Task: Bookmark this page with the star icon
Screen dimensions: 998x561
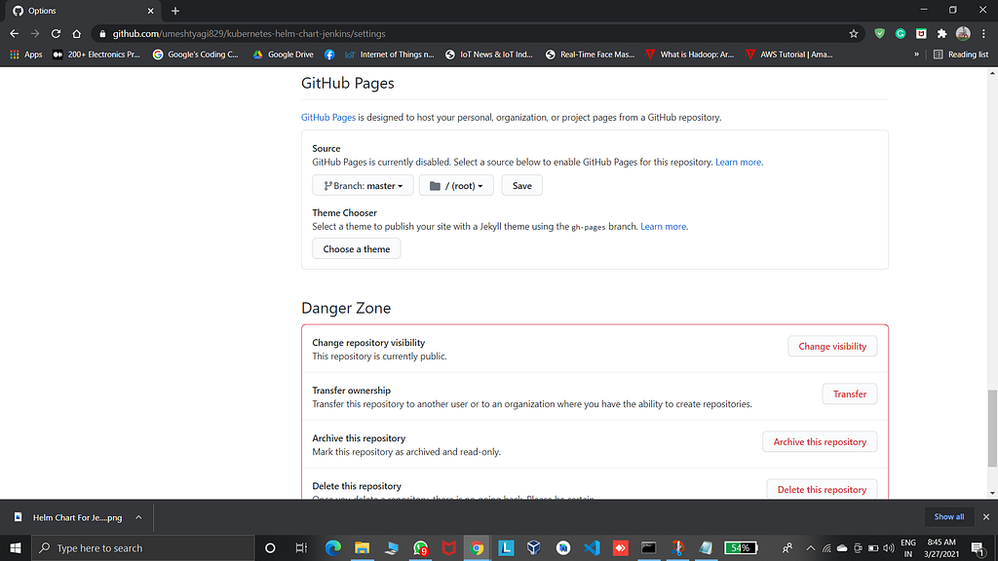Action: pyautogui.click(x=854, y=34)
